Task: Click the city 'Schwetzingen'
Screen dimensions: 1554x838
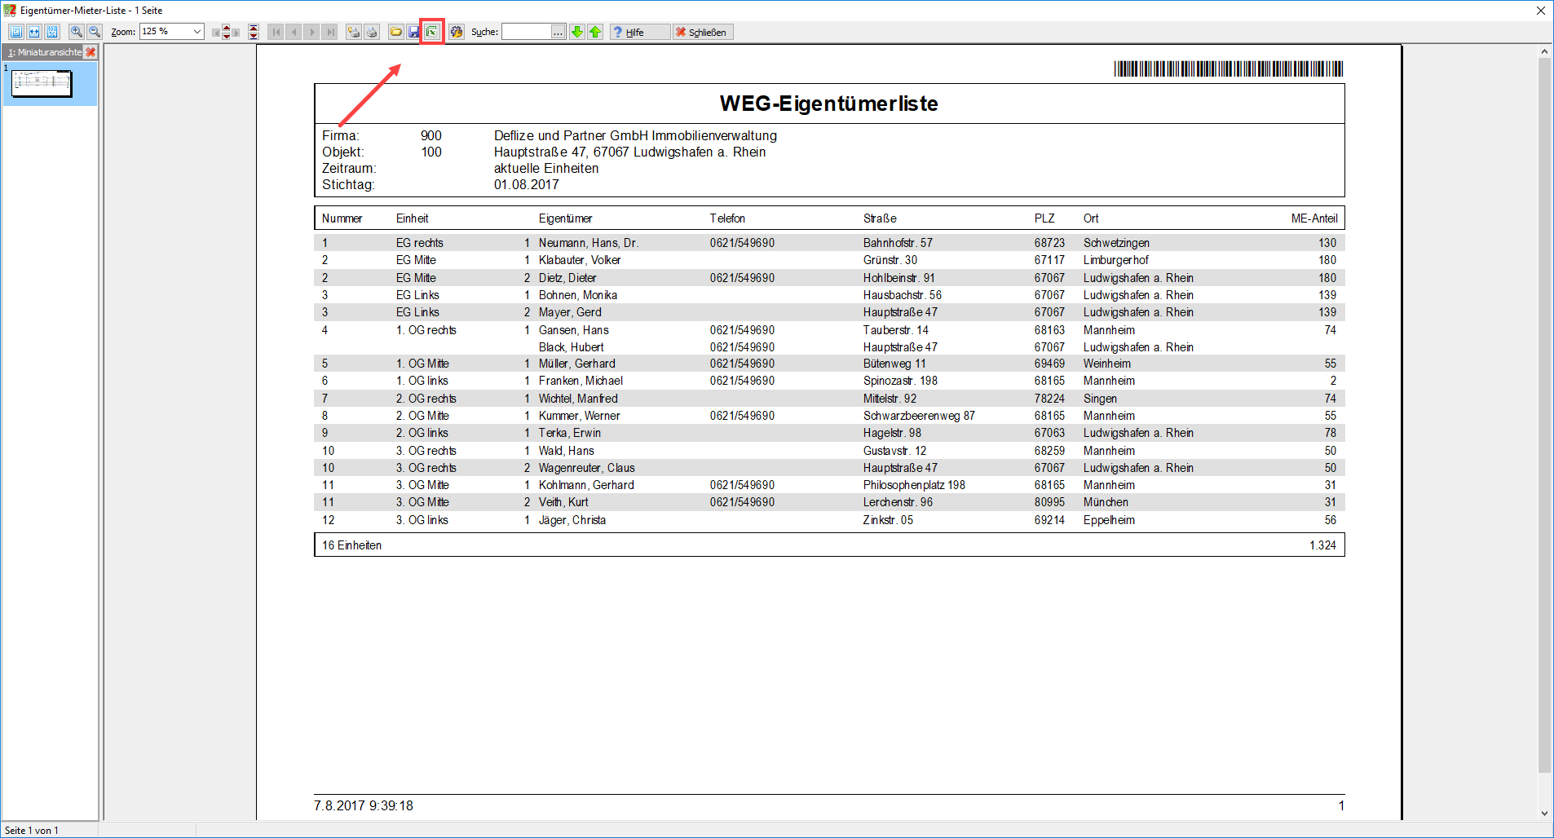Action: (1117, 243)
